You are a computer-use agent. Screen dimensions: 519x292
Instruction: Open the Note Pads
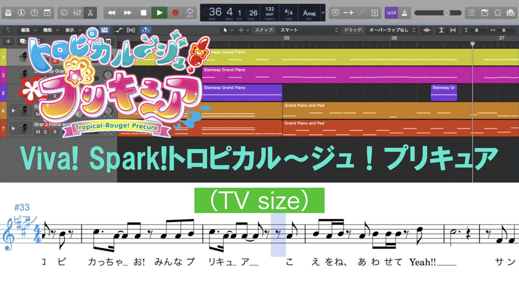tap(484, 13)
